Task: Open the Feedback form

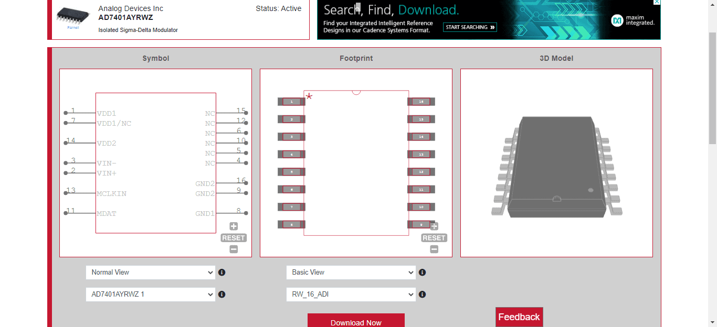Action: 519,317
